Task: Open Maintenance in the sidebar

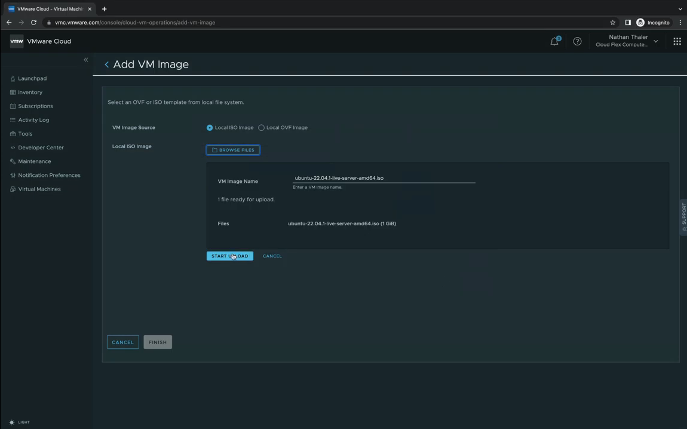Action: click(35, 161)
